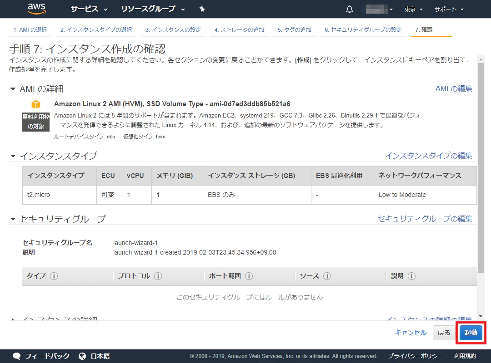
Task: Go to step 4. ストレージの追加
Action: [x=239, y=29]
